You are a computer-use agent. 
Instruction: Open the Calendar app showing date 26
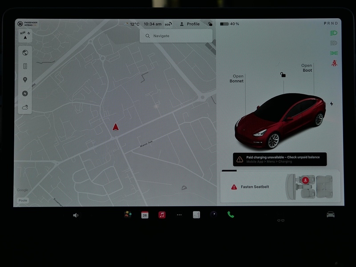(x=144, y=215)
